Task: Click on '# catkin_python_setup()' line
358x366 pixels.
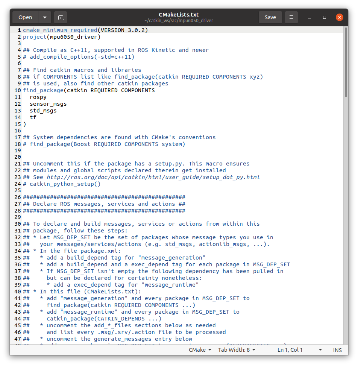Action: 62,184
